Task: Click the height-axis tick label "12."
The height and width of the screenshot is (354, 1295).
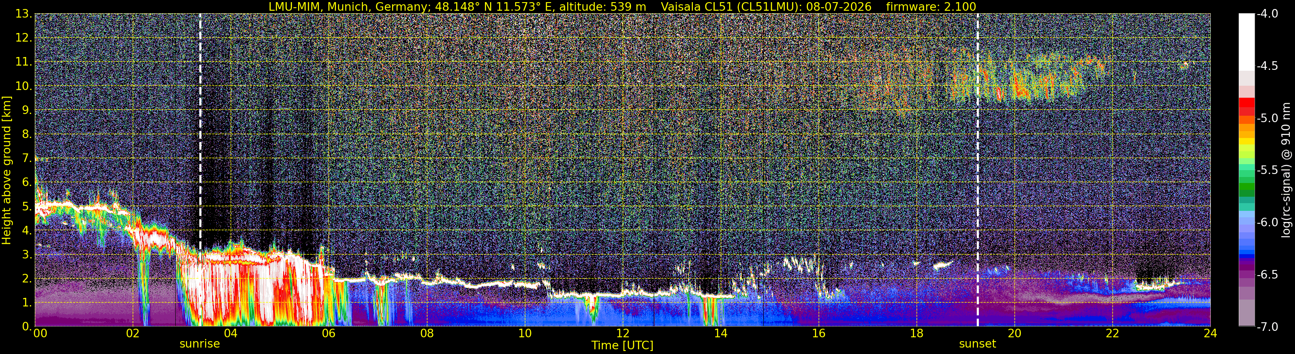Action: coord(24,38)
